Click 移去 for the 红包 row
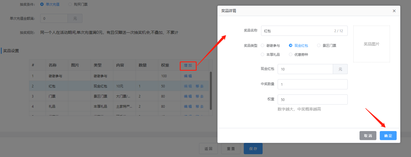The width and height of the screenshot is (411, 157). tap(200, 86)
